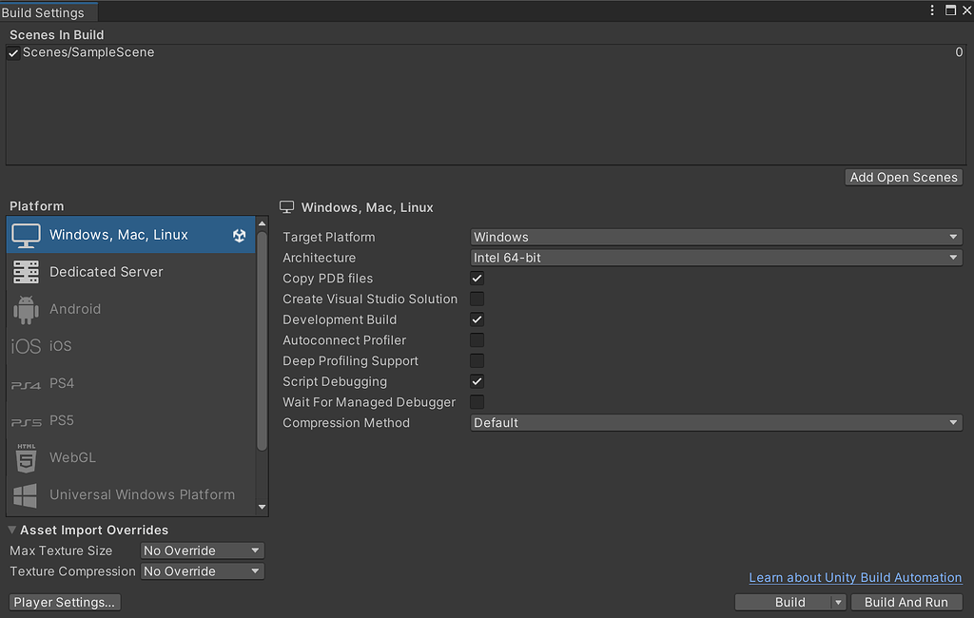Toggle the Development Build checkbox

tap(477, 320)
